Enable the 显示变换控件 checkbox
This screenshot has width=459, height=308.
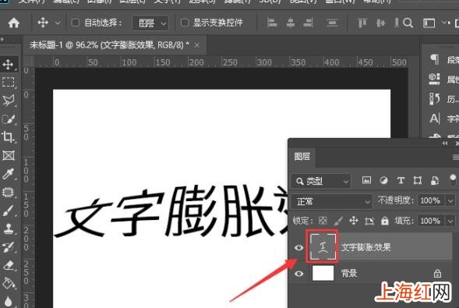(185, 23)
